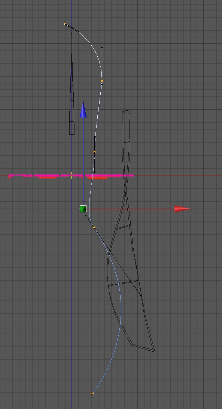
Task: Click the left end of the magenta strip
Action: tap(10, 176)
